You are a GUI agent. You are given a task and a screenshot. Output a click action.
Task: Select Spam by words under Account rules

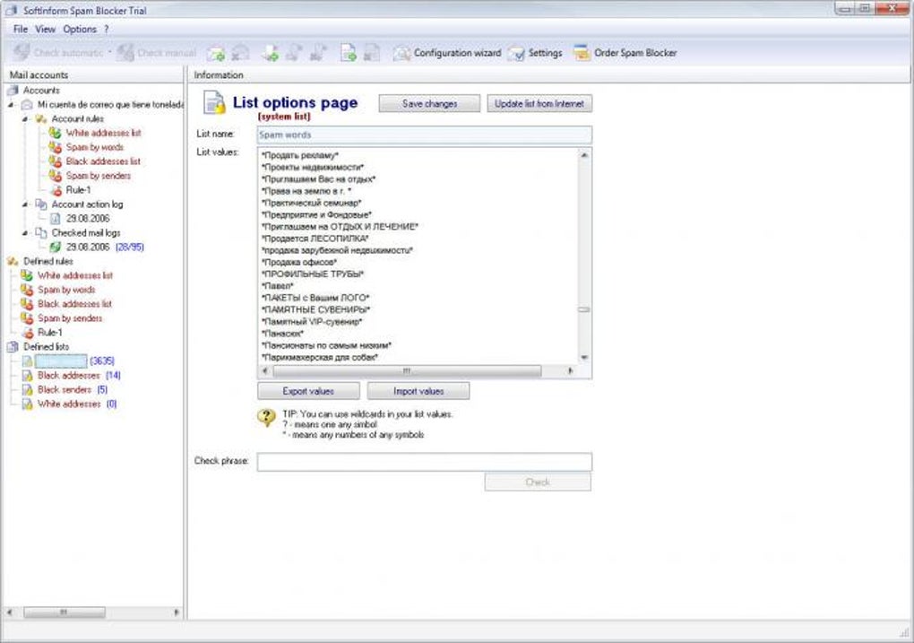tap(94, 147)
